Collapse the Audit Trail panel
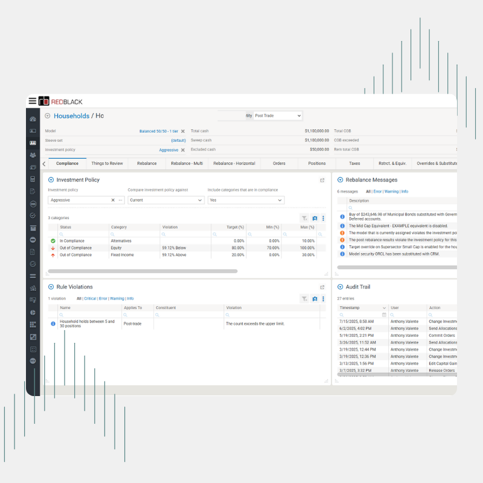This screenshot has height=483, width=483. (340, 287)
